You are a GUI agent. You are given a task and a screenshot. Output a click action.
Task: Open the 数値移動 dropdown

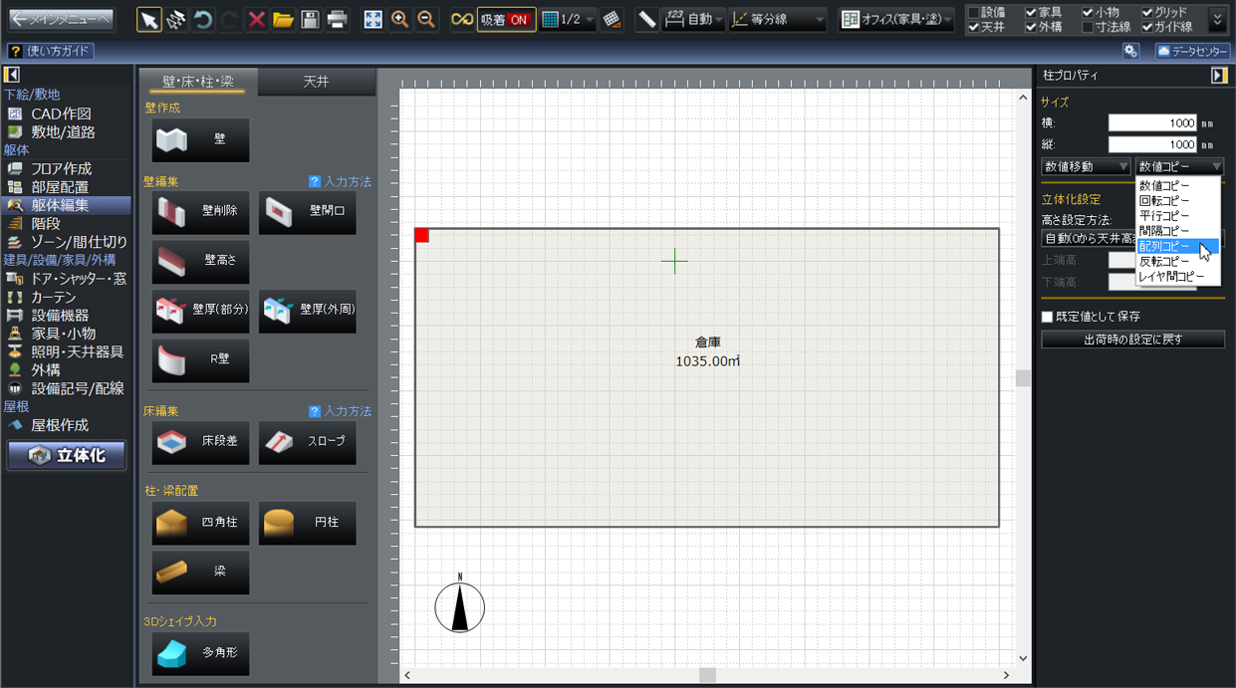tap(1085, 167)
